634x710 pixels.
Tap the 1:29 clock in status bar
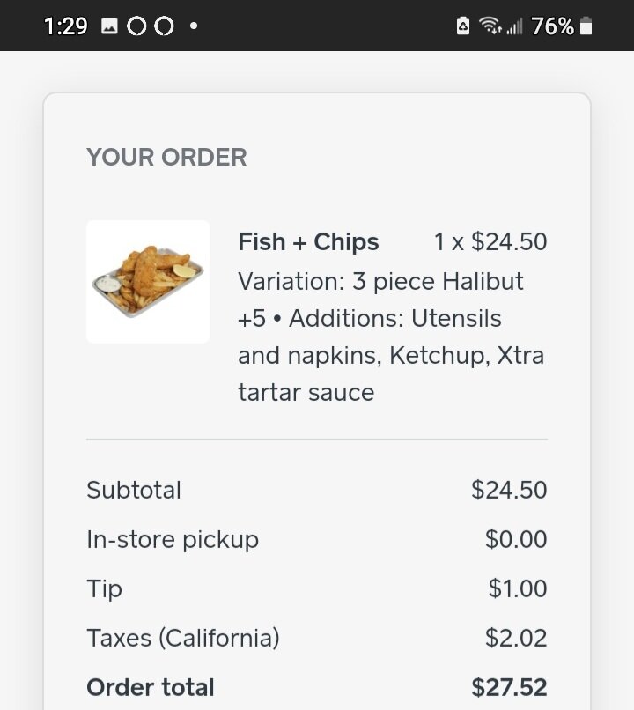(66, 26)
